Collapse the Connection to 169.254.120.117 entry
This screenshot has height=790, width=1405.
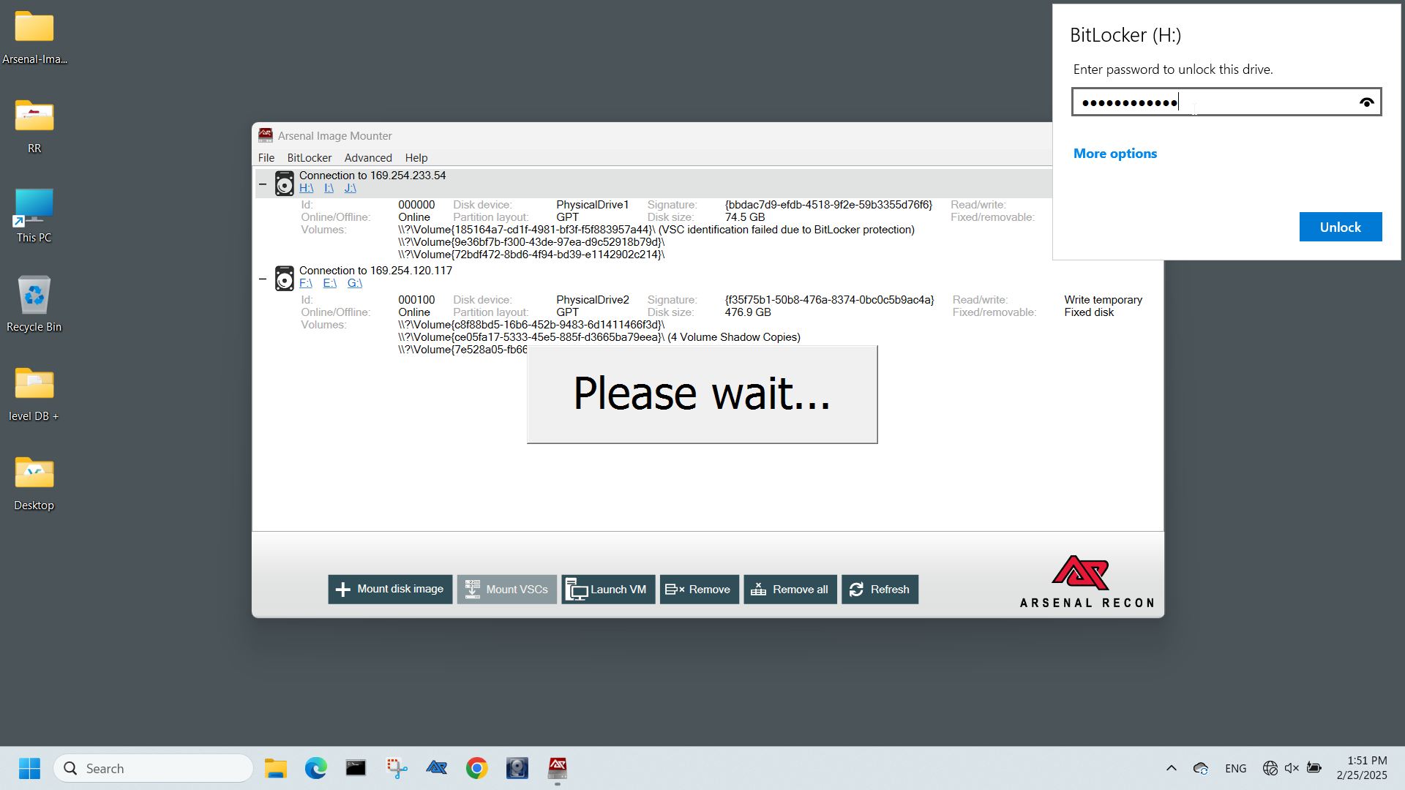pyautogui.click(x=263, y=279)
